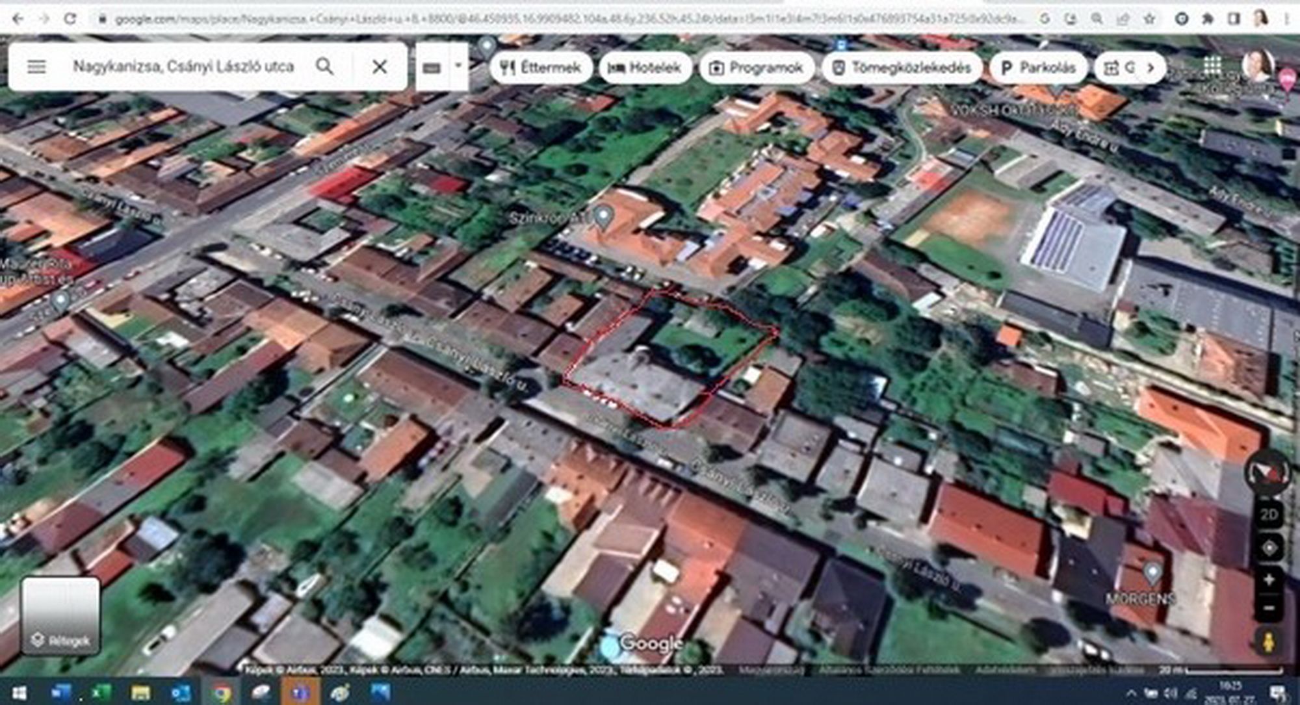
Task: Open the Chrome extensions puzzle icon
Action: click(x=1208, y=19)
